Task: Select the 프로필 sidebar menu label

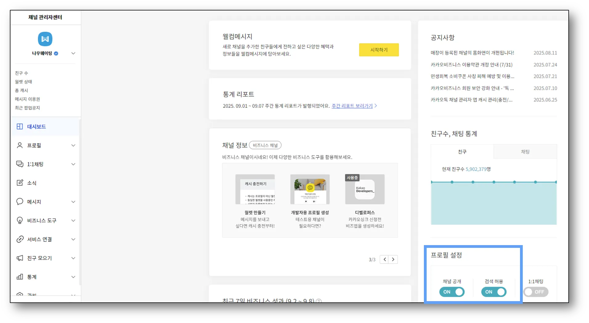Action: [34, 145]
